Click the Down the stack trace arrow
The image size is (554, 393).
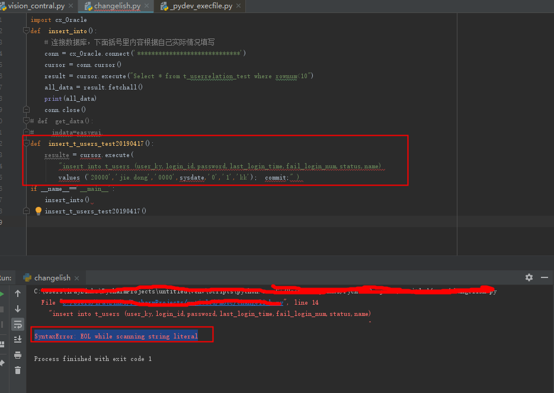[18, 309]
